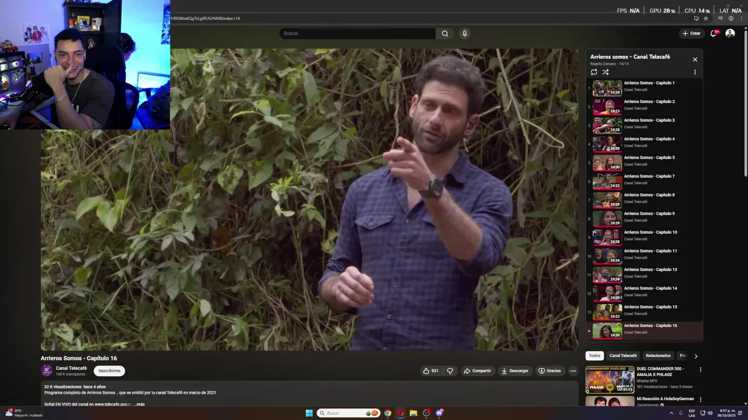748x420 pixels.
Task: Click the Descargar download button
Action: click(x=514, y=370)
